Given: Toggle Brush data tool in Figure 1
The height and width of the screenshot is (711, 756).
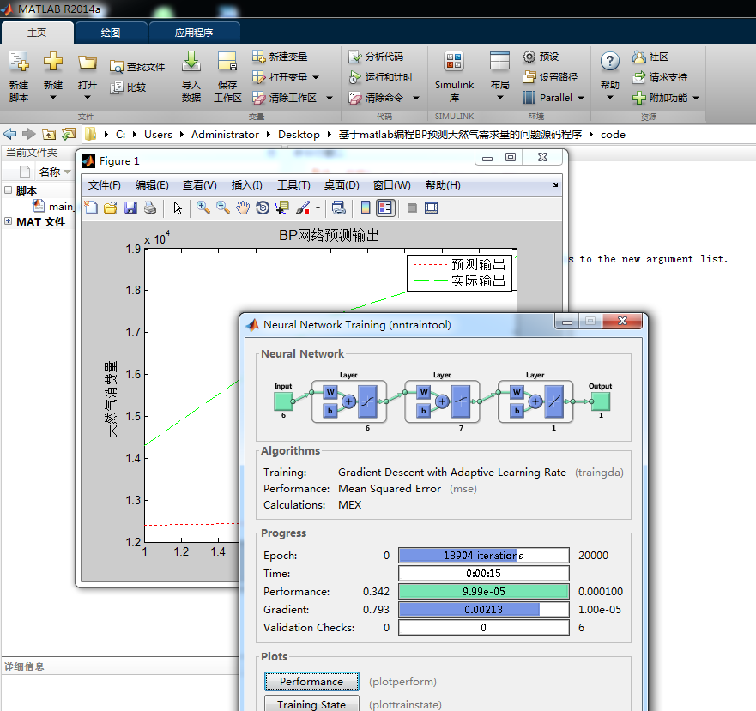Looking at the screenshot, I should coord(303,208).
